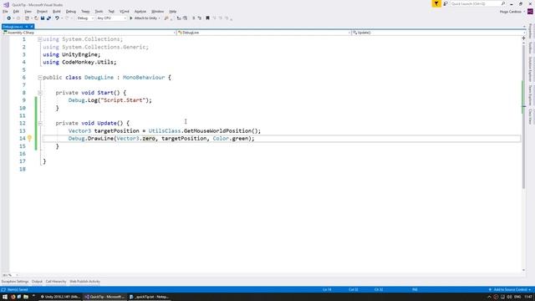
Task: Click the QuickTip Visual Studio taskbar button
Action: point(104,297)
